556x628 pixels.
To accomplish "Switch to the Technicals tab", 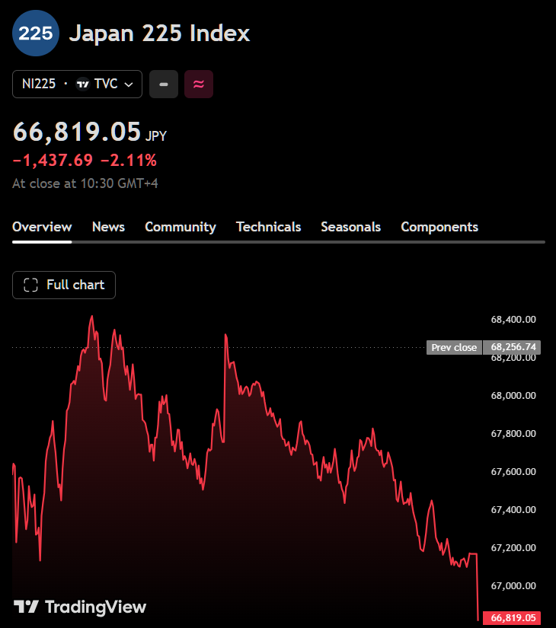I will coord(269,227).
